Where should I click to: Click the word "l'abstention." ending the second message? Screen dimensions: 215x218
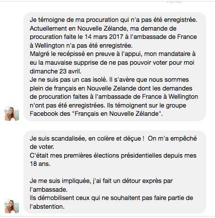(47, 206)
